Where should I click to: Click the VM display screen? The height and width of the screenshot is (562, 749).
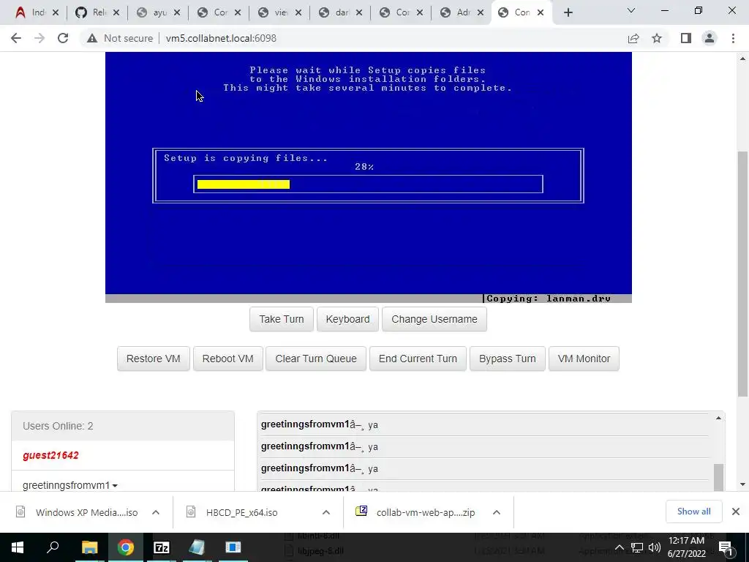(369, 177)
